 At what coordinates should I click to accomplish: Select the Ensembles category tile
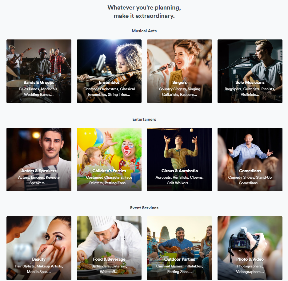pos(109,71)
